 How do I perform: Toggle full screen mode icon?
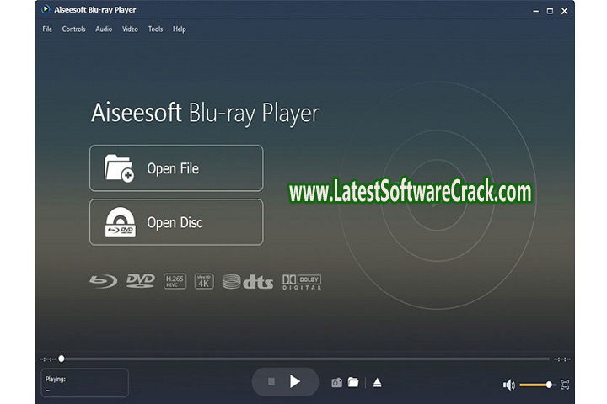(565, 385)
